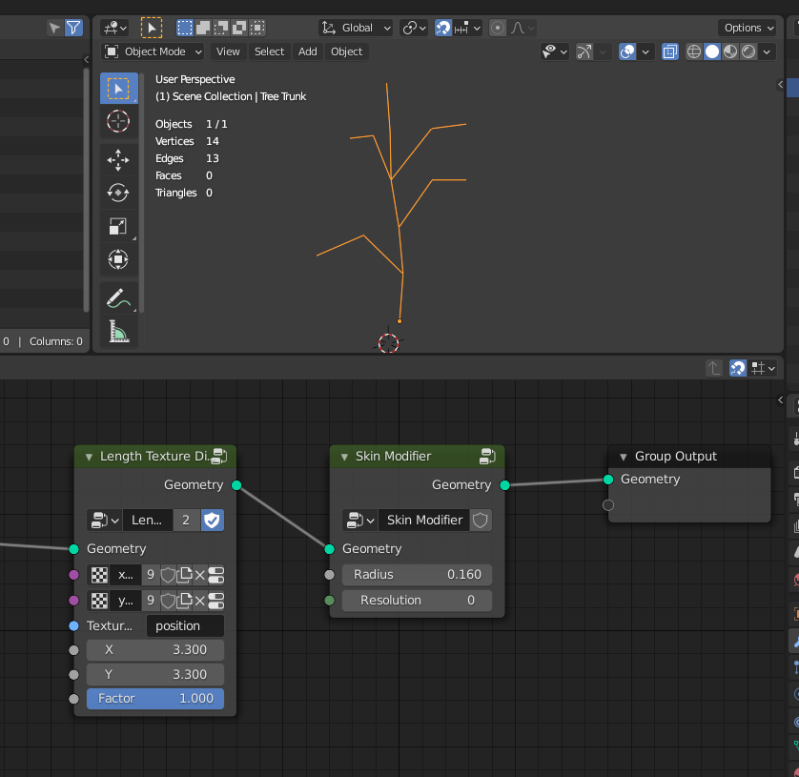Set selection mode to Extend

tap(203, 28)
